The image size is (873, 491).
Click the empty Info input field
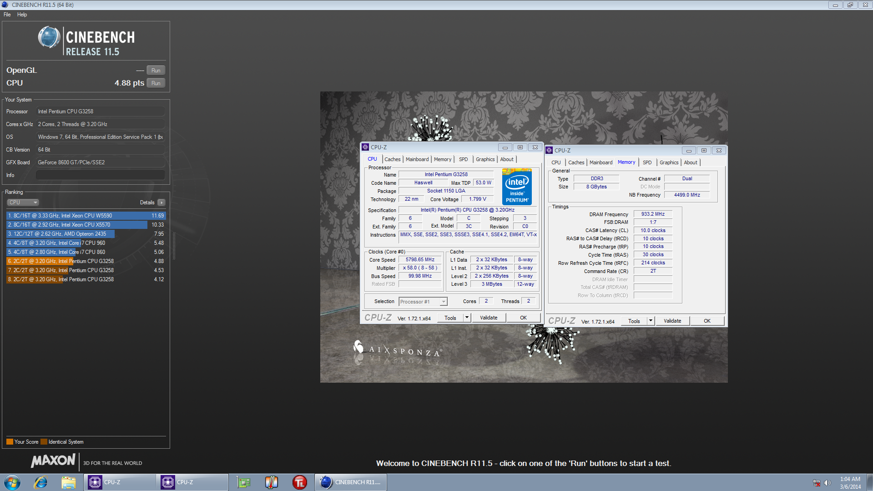coord(101,175)
